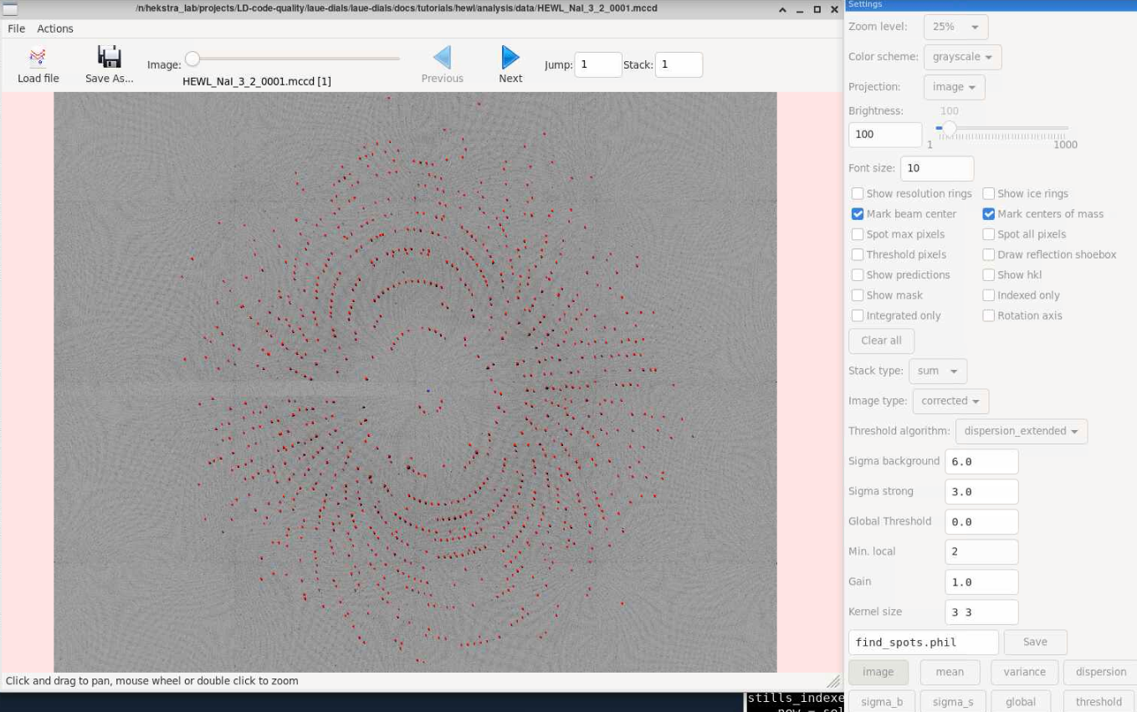
Task: Enable Show mask checkbox
Action: [858, 295]
